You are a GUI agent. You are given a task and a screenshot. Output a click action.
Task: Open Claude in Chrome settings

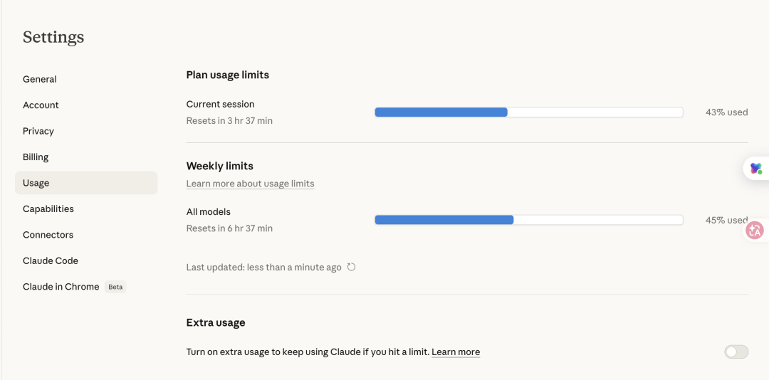(x=61, y=287)
